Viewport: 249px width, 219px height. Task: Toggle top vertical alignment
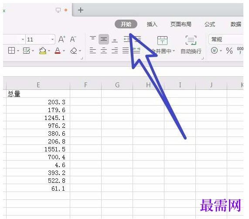pos(93,38)
